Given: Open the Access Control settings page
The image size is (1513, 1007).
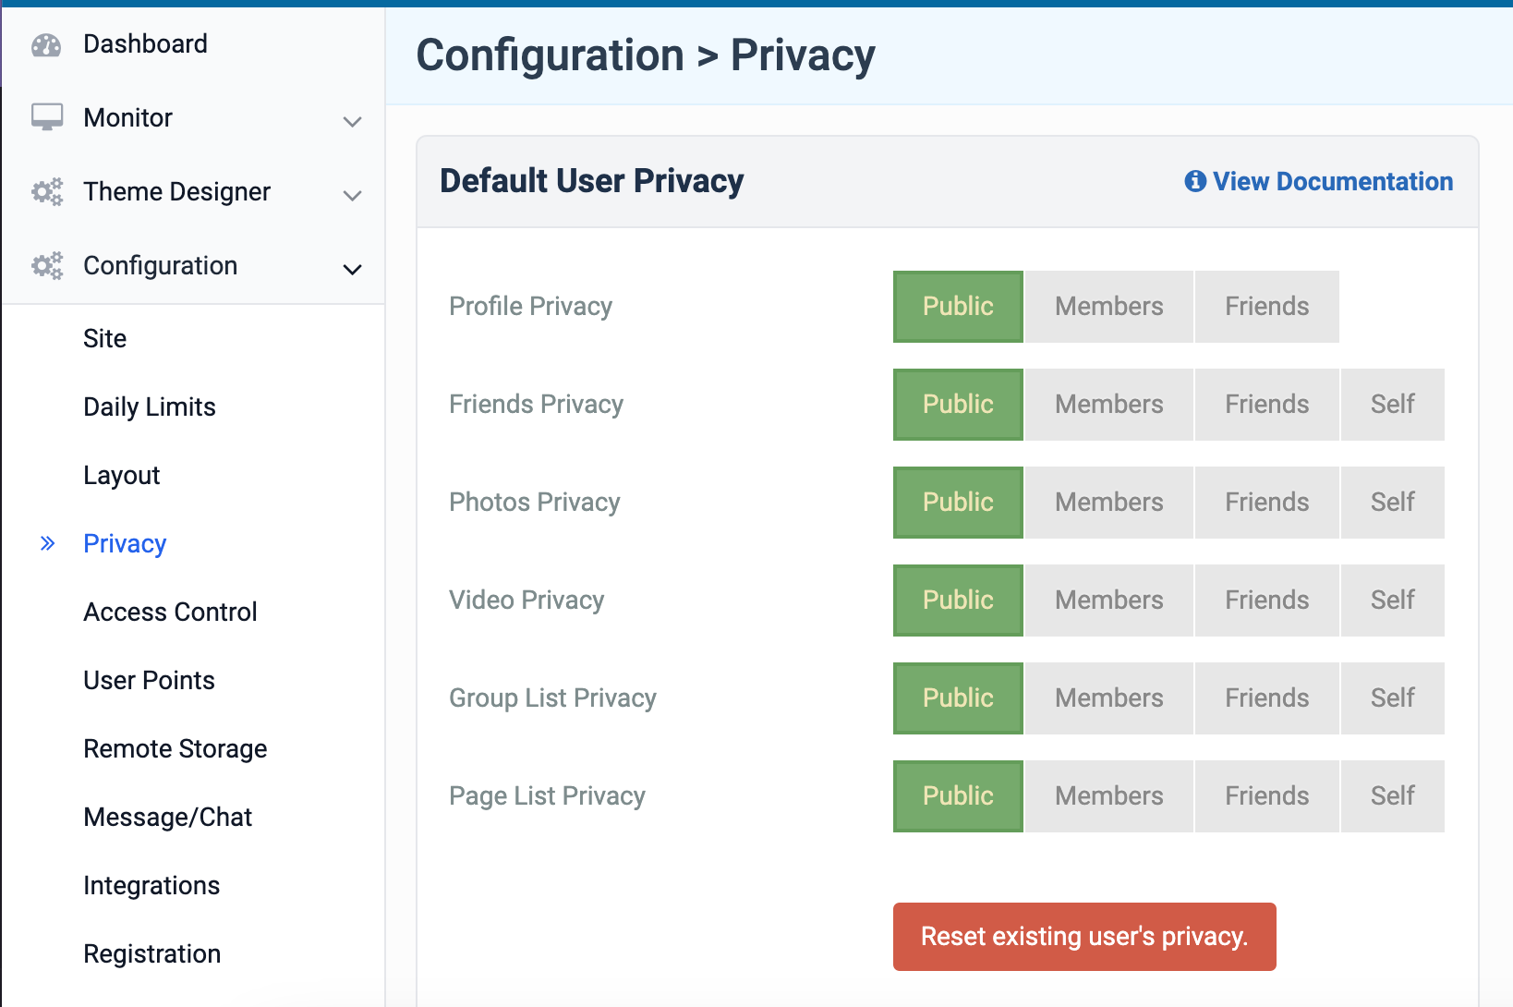Looking at the screenshot, I should click(170, 612).
